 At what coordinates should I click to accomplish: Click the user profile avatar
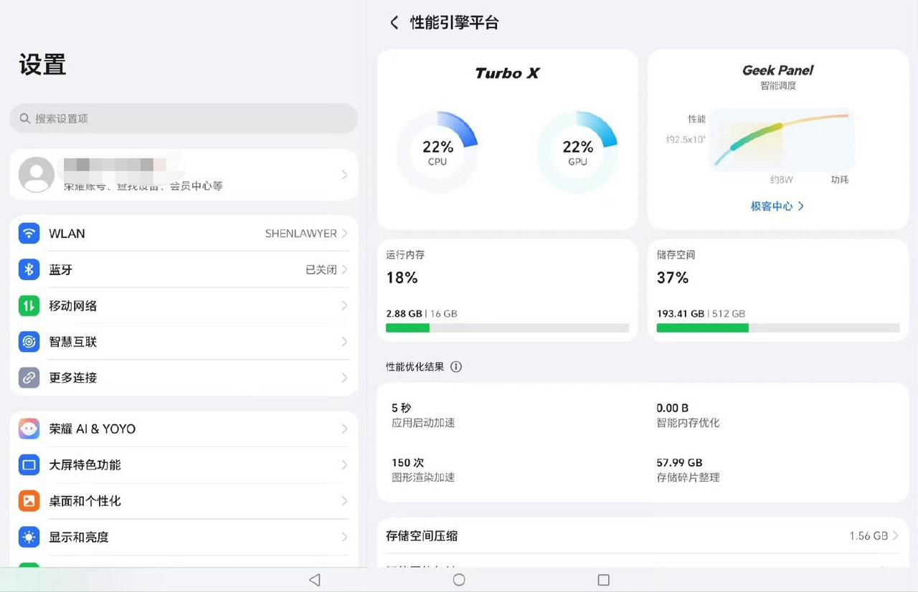pyautogui.click(x=37, y=174)
